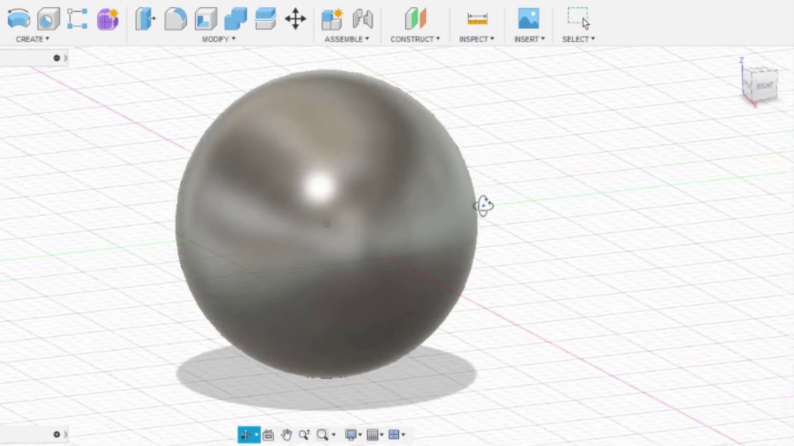Click the sketch points icon in Create
Viewport: 794px width, 446px height.
[x=78, y=19]
